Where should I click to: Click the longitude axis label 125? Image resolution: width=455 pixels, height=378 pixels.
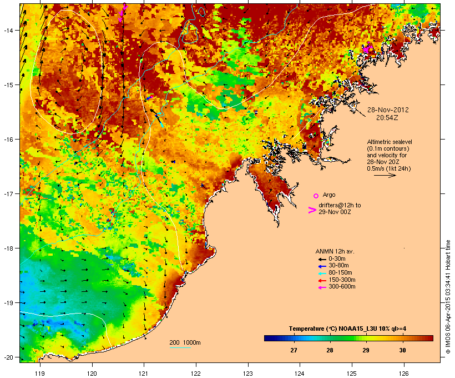[x=352, y=374]
